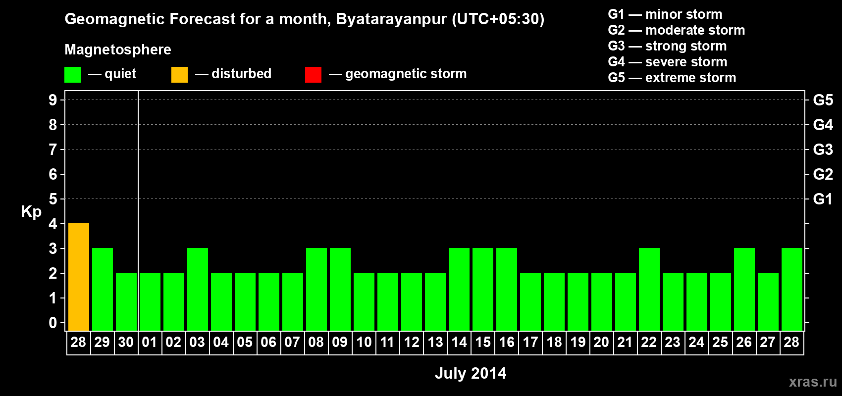Viewport: 842px width, 396px height.
Task: Click date label 17 on the axis
Action: 530,342
